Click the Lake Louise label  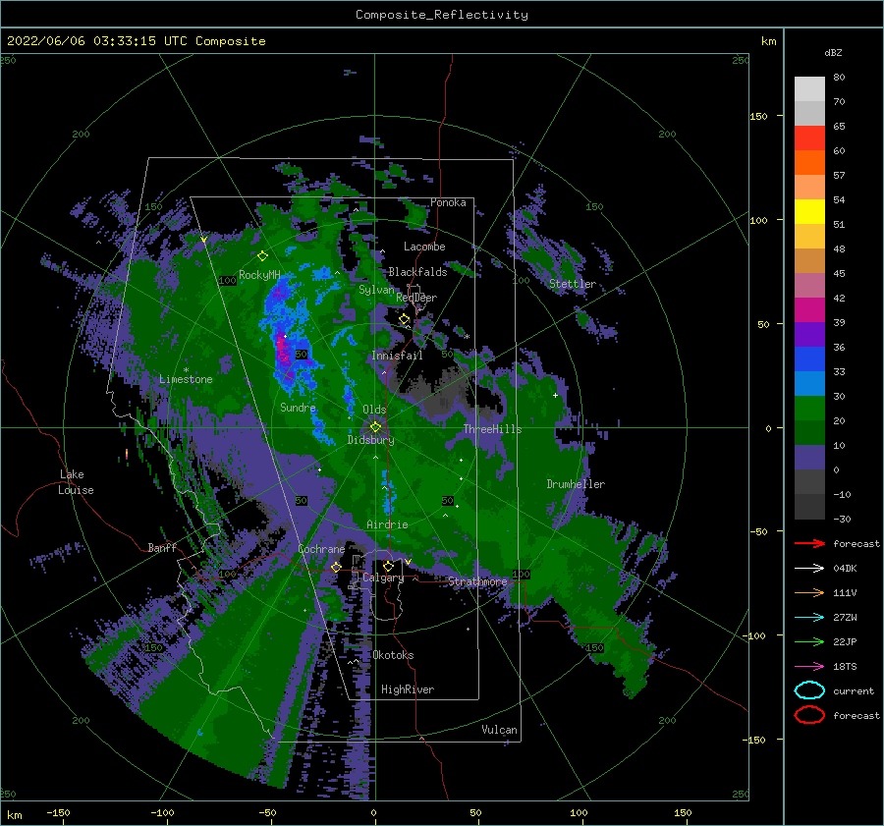(x=76, y=482)
